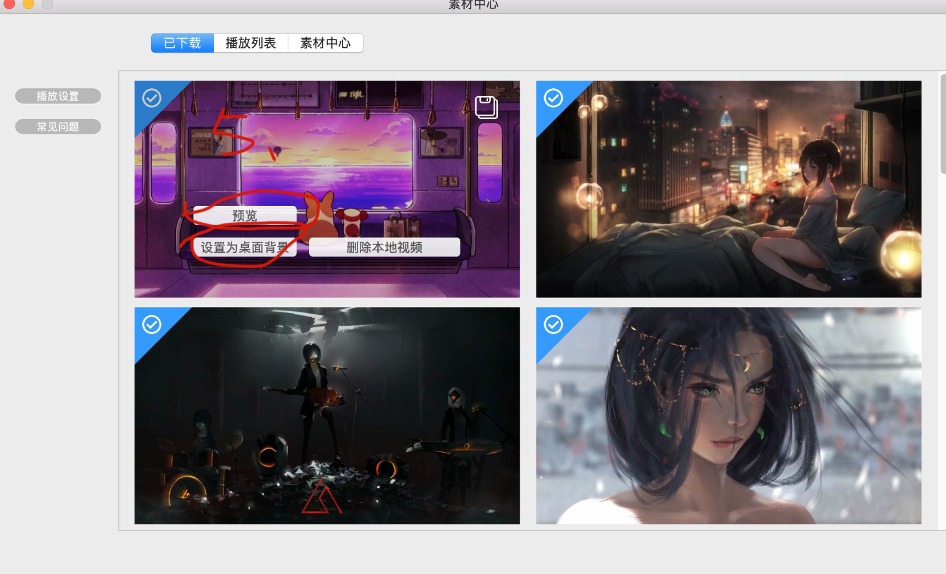Switch to the 已下载 tab
This screenshot has width=946, height=574.
[x=182, y=43]
